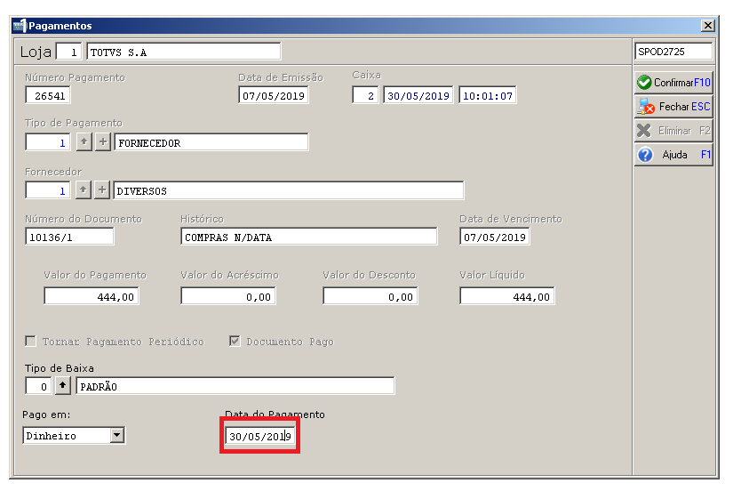Click the Data do Pagamento field
The image size is (741, 499).
260,436
